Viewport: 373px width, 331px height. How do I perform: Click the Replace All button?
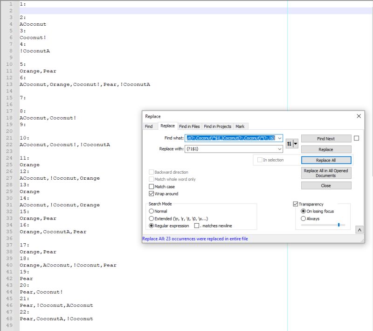click(326, 160)
